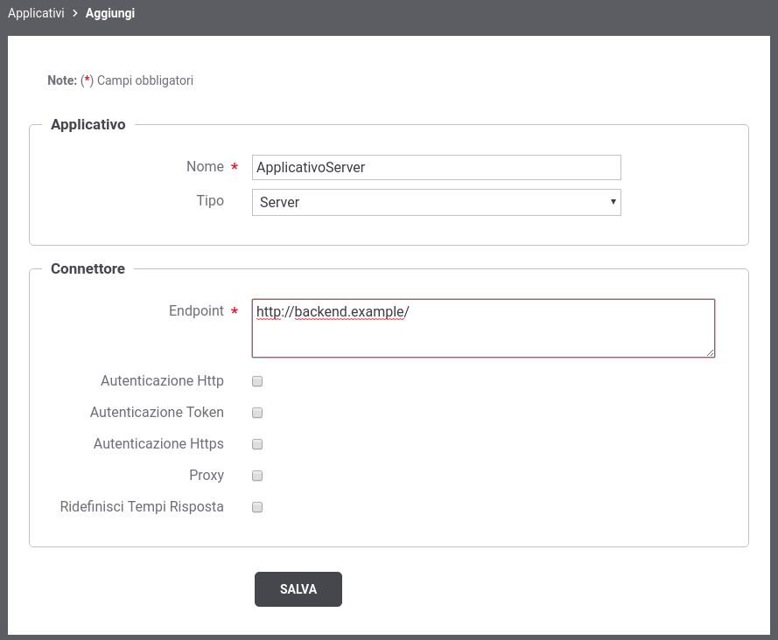Viewport: 778px width, 640px height.
Task: Click the Autenticazione Token label
Action: pos(157,412)
